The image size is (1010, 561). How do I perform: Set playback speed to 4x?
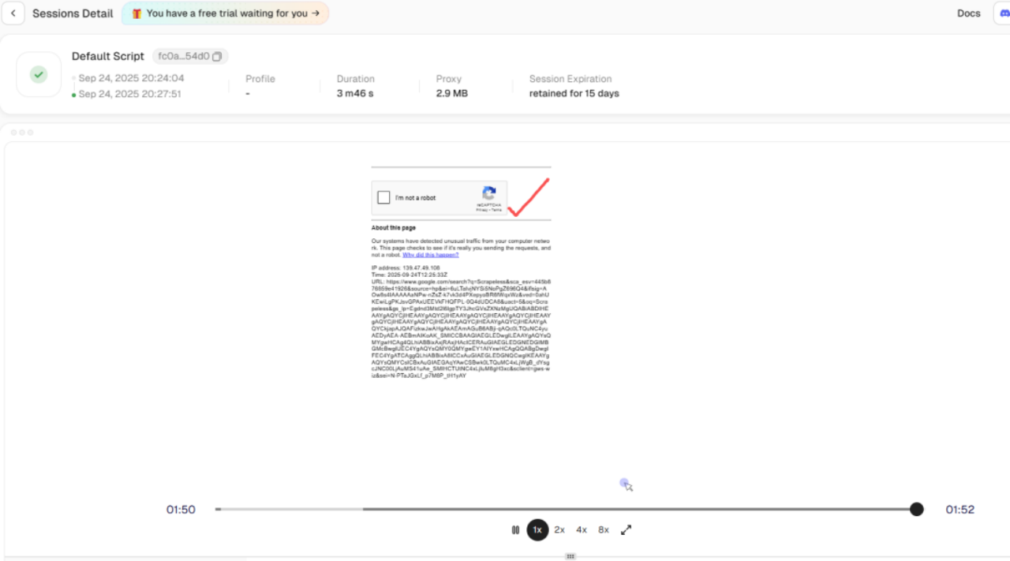click(x=582, y=530)
